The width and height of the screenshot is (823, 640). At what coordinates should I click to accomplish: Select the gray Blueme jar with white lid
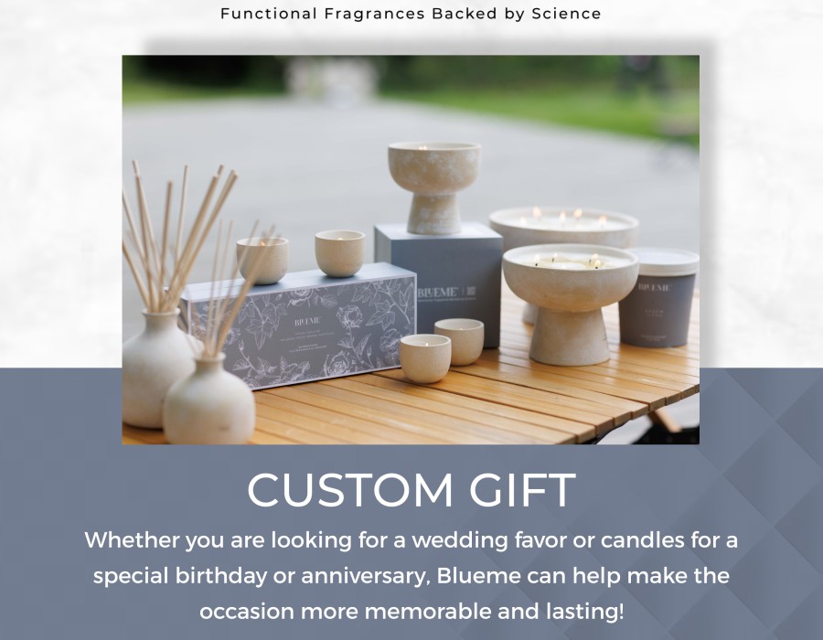(658, 298)
